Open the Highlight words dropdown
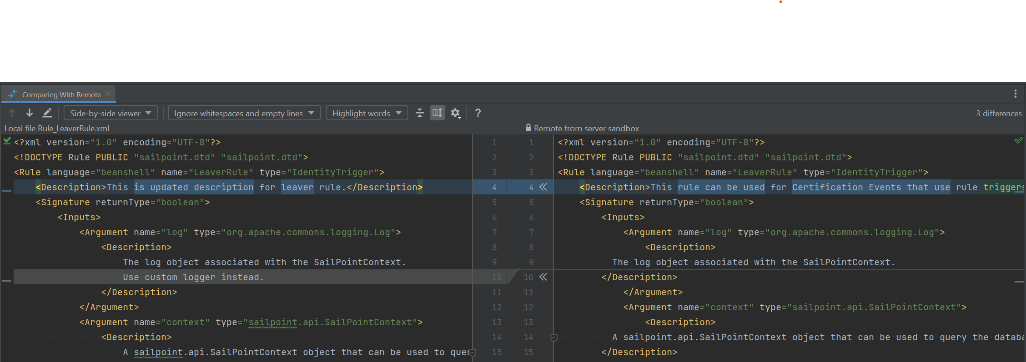 (x=367, y=113)
